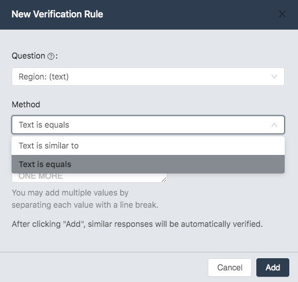Viewport: 298px width, 282px height.
Task: Click the "New Verification Rule" title
Action: click(57, 14)
